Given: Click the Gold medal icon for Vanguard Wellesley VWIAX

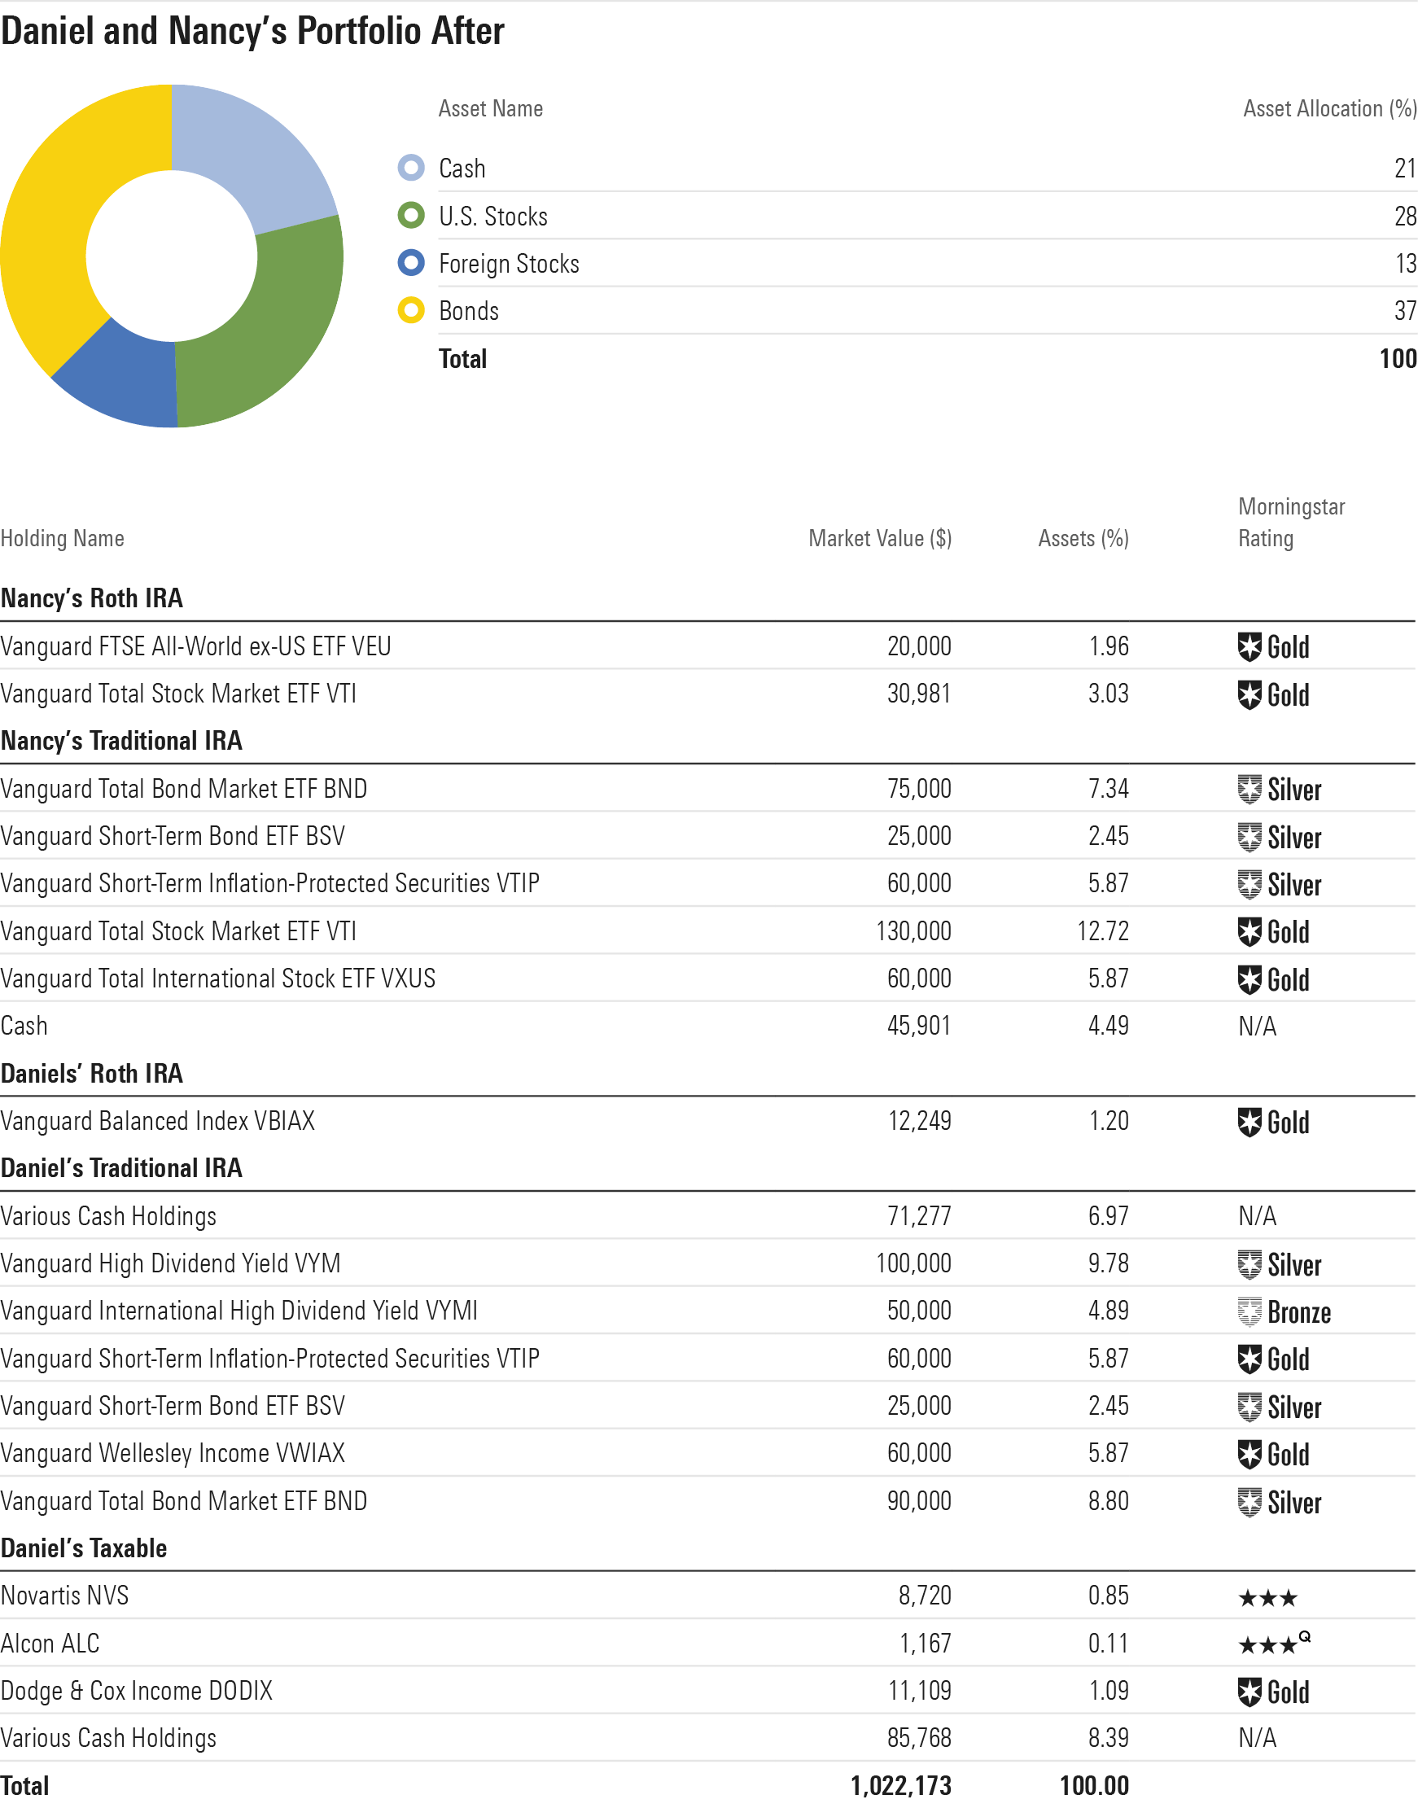Looking at the screenshot, I should (x=1249, y=1455).
